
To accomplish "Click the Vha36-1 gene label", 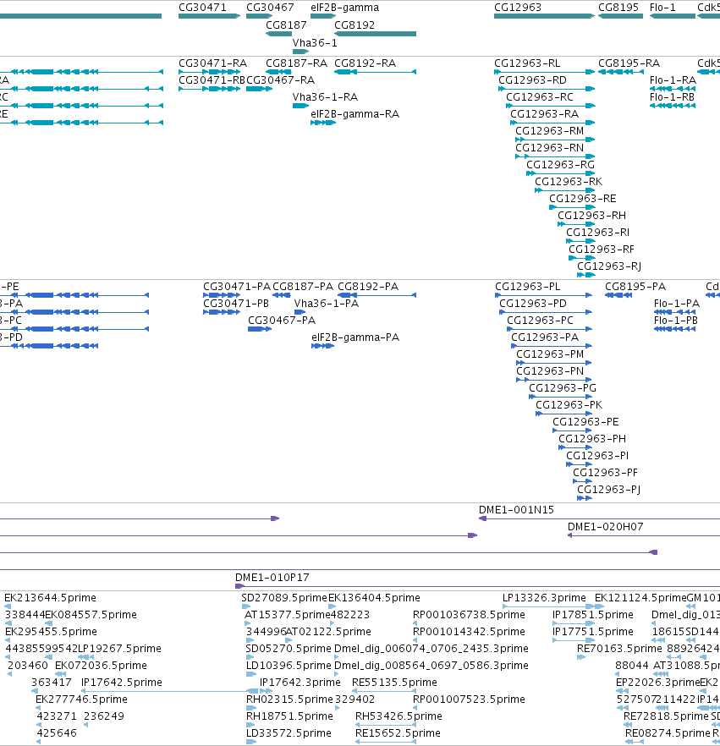I will pos(315,43).
